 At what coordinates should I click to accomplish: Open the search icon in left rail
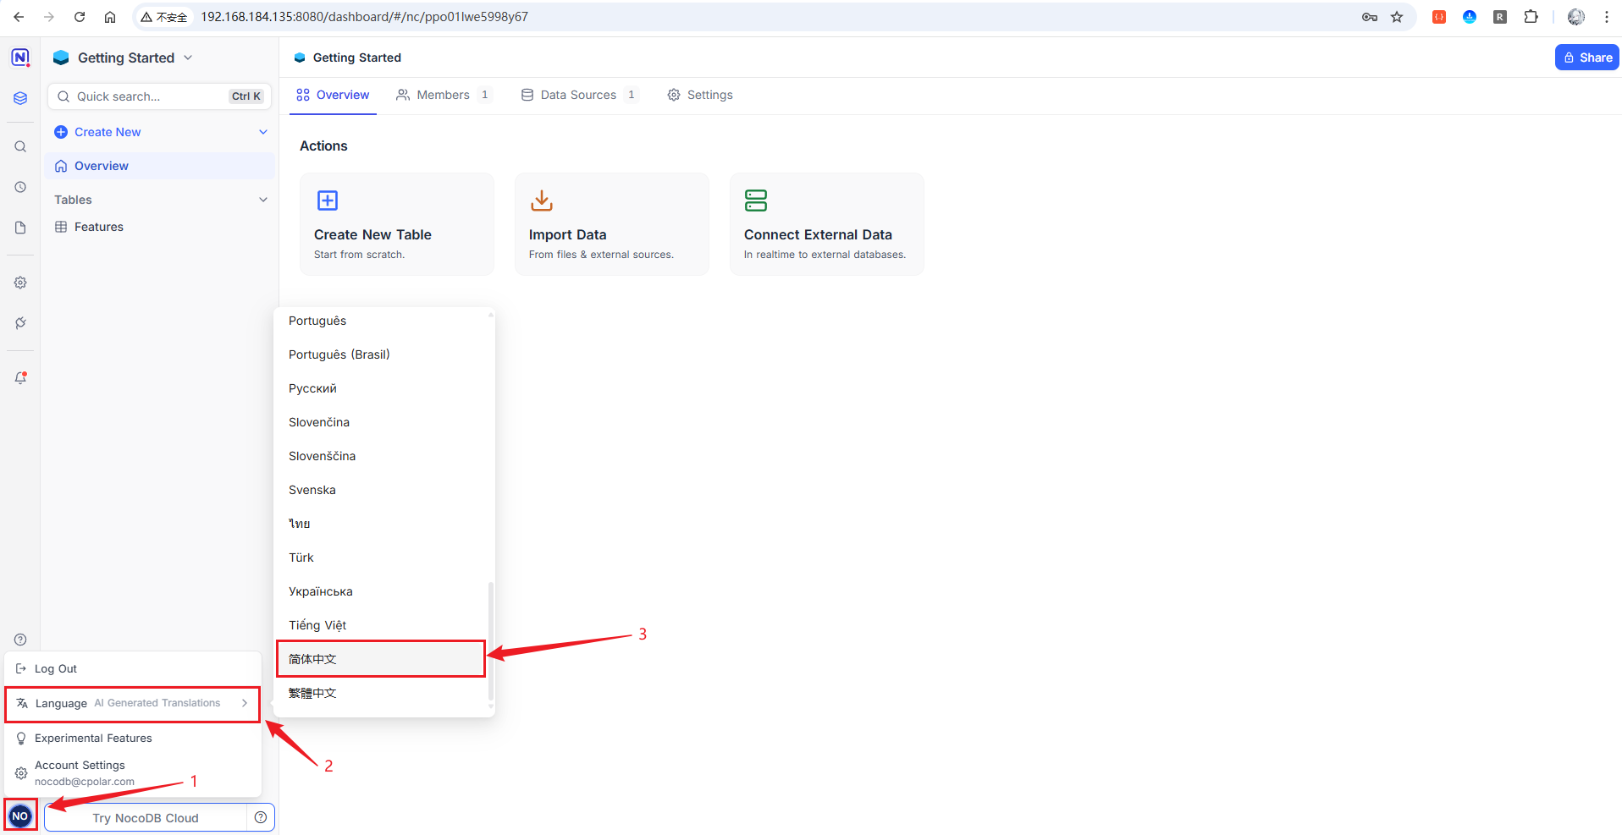click(20, 146)
